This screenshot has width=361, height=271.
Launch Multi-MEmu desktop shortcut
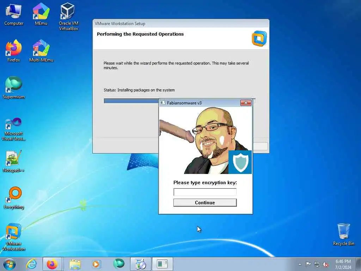(41, 51)
